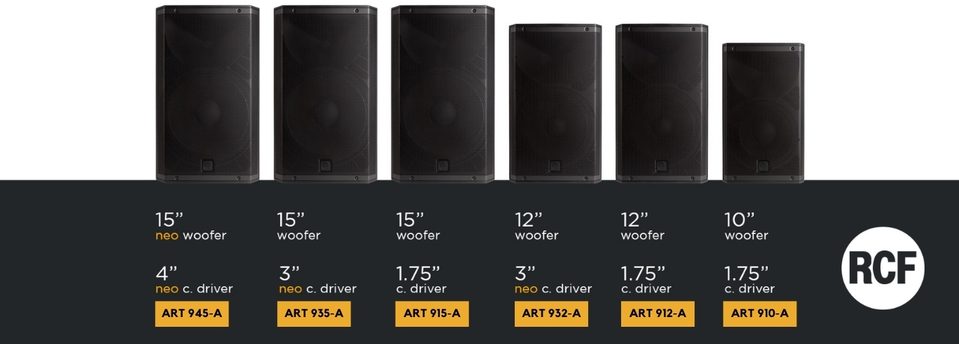This screenshot has width=959, height=344.
Task: Select the ART 910-A model badge
Action: 760,313
